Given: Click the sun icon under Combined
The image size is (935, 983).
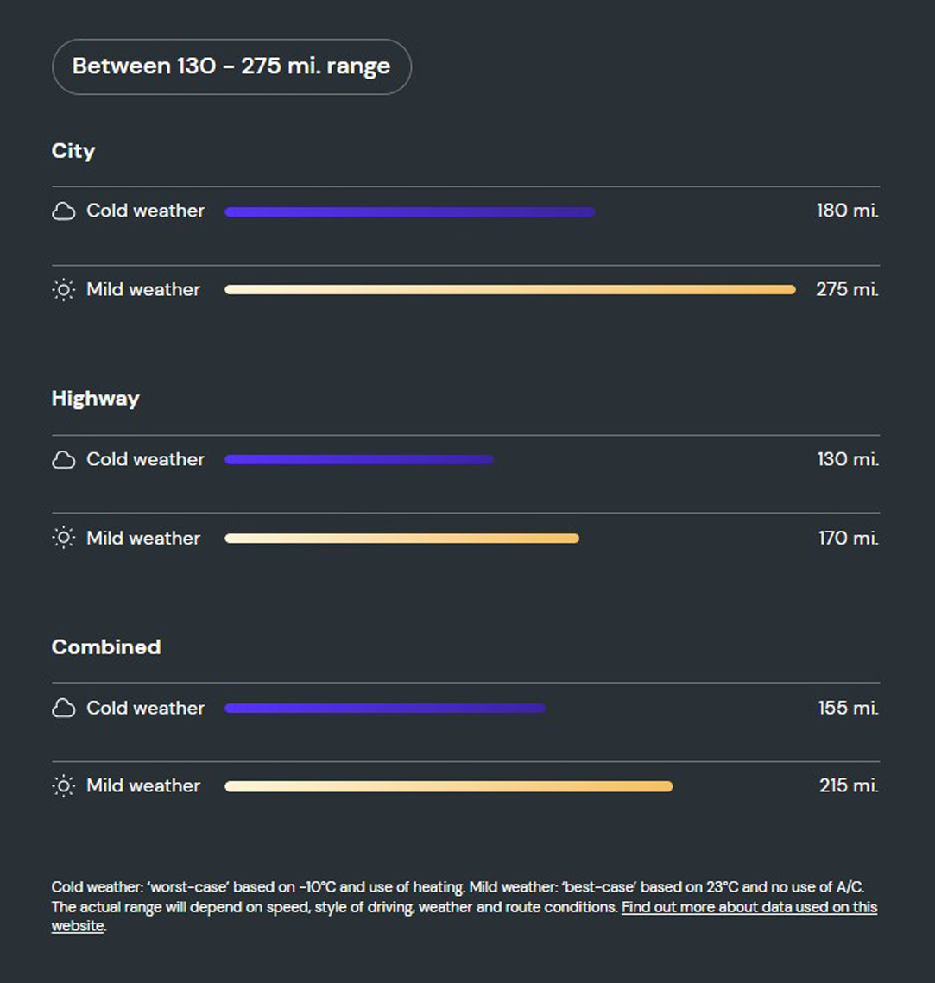Looking at the screenshot, I should [x=63, y=786].
